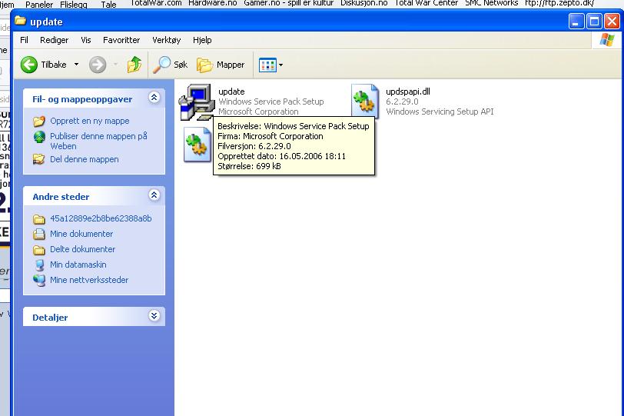The width and height of the screenshot is (624, 416).
Task: Open the Vis menu
Action: coord(86,40)
